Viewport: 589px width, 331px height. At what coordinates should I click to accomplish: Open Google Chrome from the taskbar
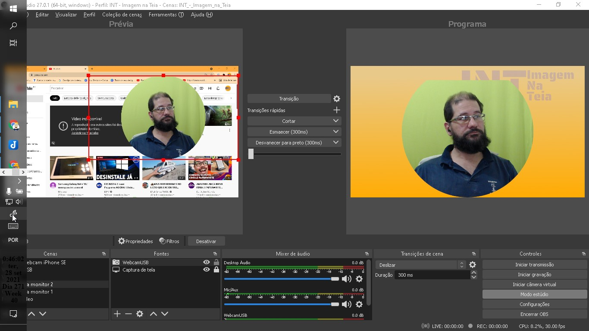(x=13, y=125)
